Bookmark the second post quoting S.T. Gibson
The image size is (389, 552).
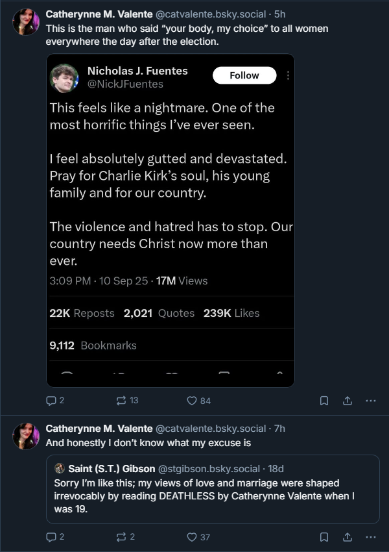[x=324, y=537]
